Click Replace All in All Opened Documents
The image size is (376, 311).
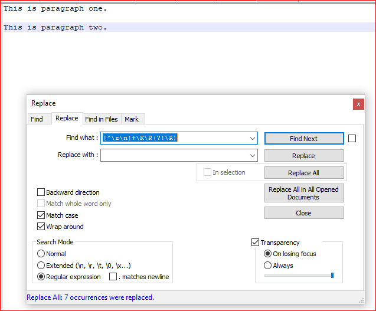[x=304, y=193]
